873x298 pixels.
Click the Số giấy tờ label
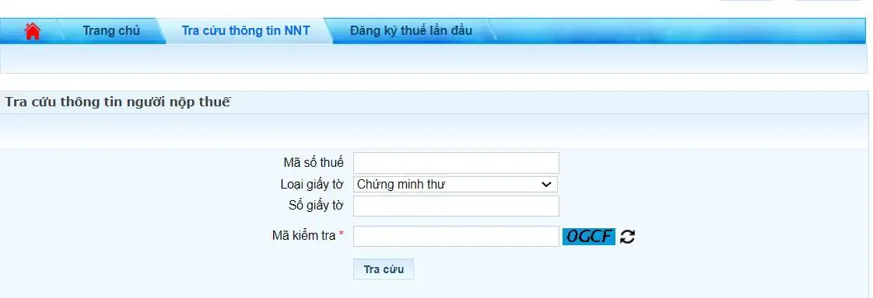tap(316, 206)
